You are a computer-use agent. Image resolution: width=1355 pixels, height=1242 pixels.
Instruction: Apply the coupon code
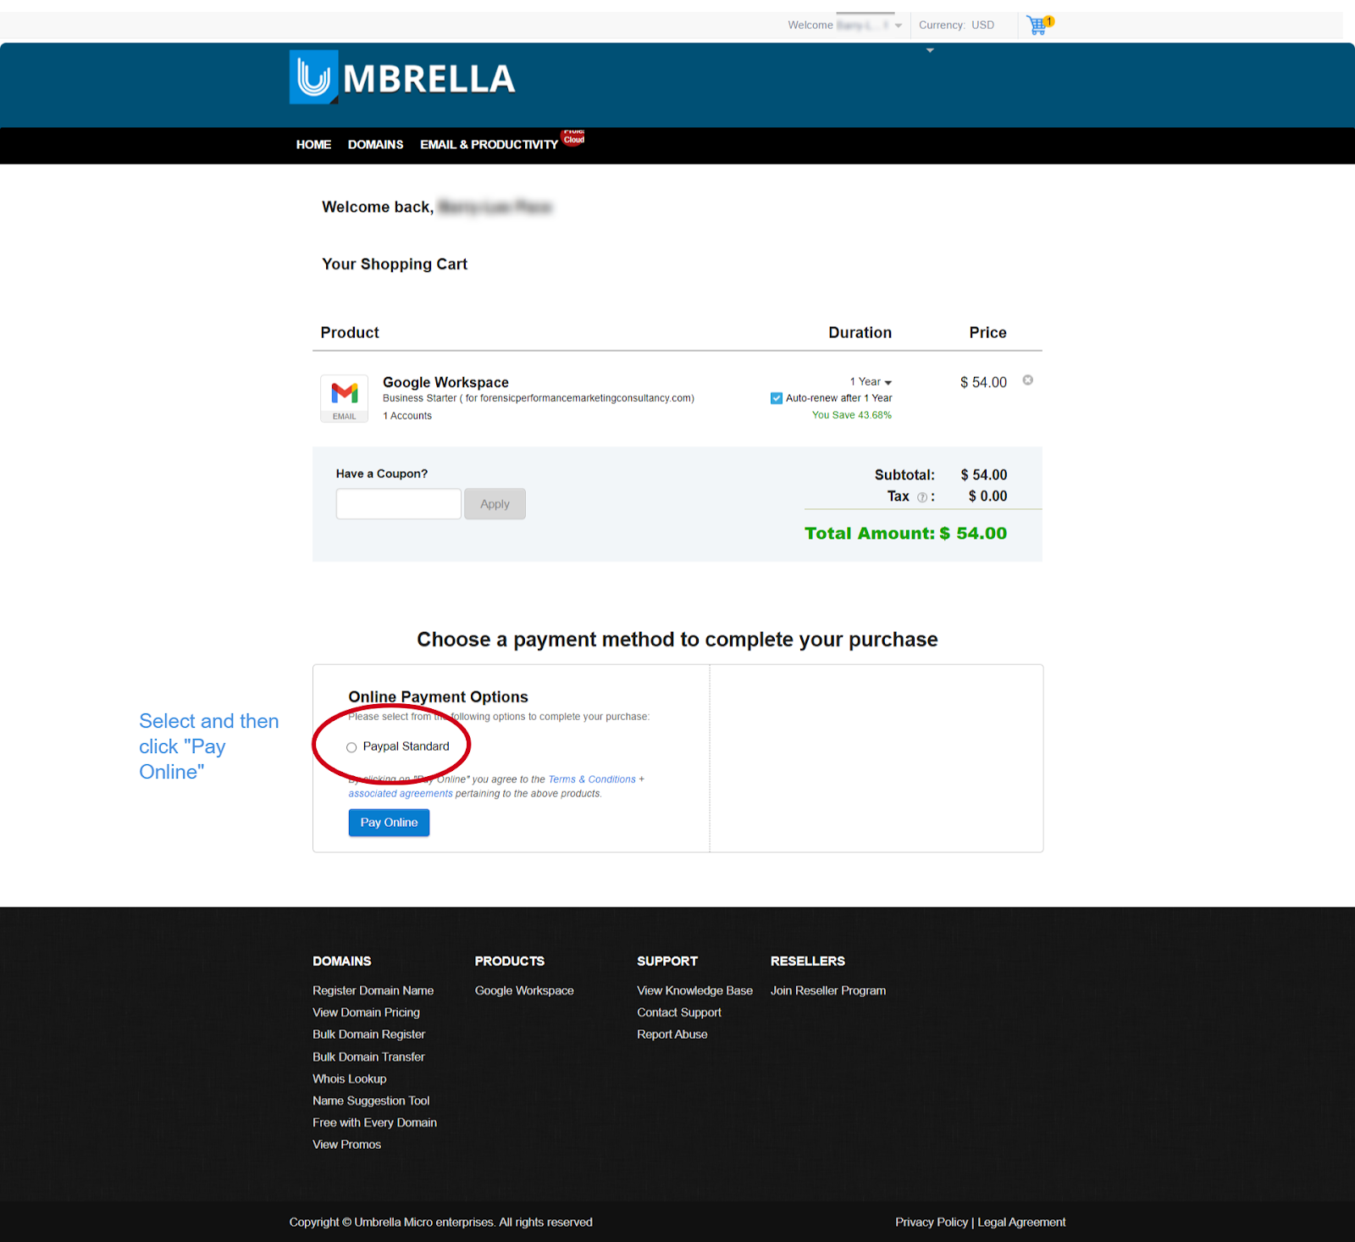point(495,504)
